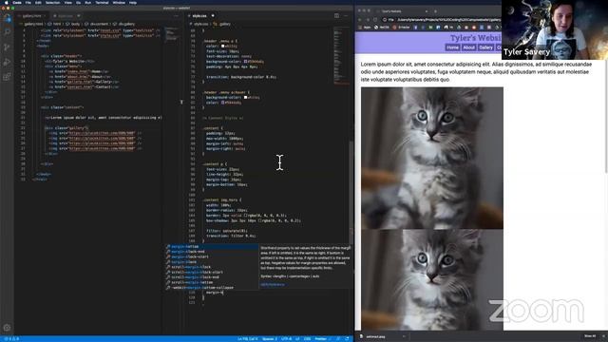Click the Ln, Col position in status bar

[247, 339]
